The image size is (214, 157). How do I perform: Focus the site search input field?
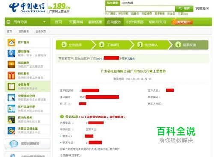[x=140, y=9]
